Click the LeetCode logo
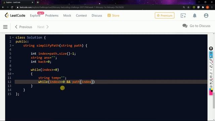Viewport: 215px width, 121px height. click(15, 15)
